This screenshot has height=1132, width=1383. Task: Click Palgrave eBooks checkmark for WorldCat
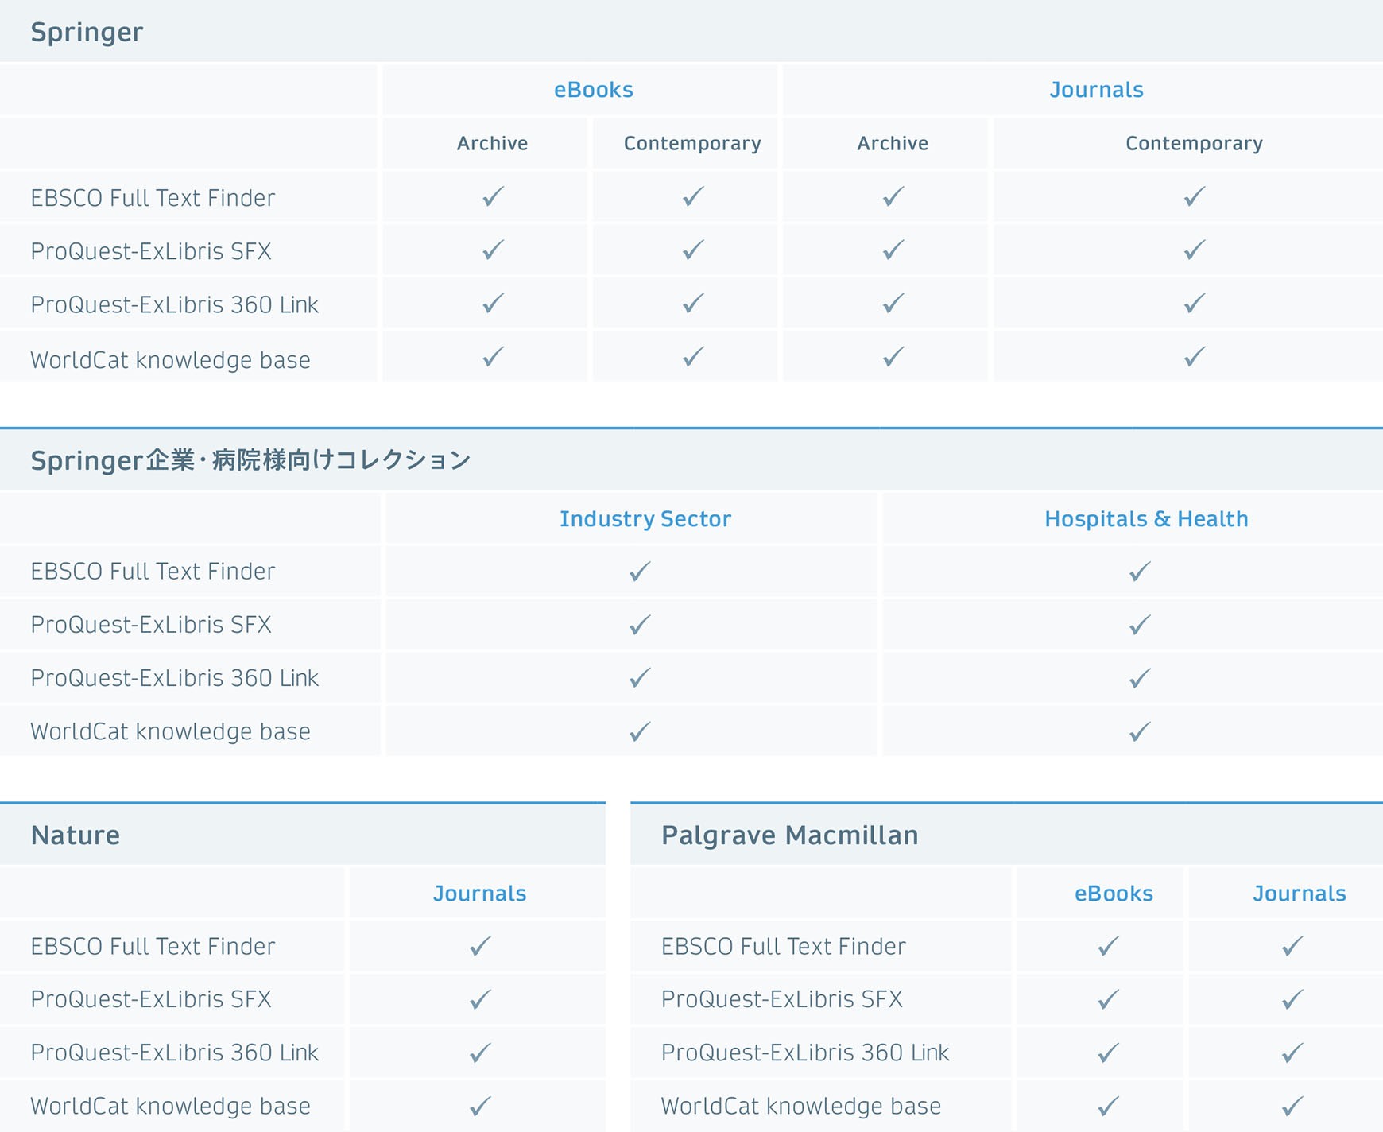coord(1109,1107)
